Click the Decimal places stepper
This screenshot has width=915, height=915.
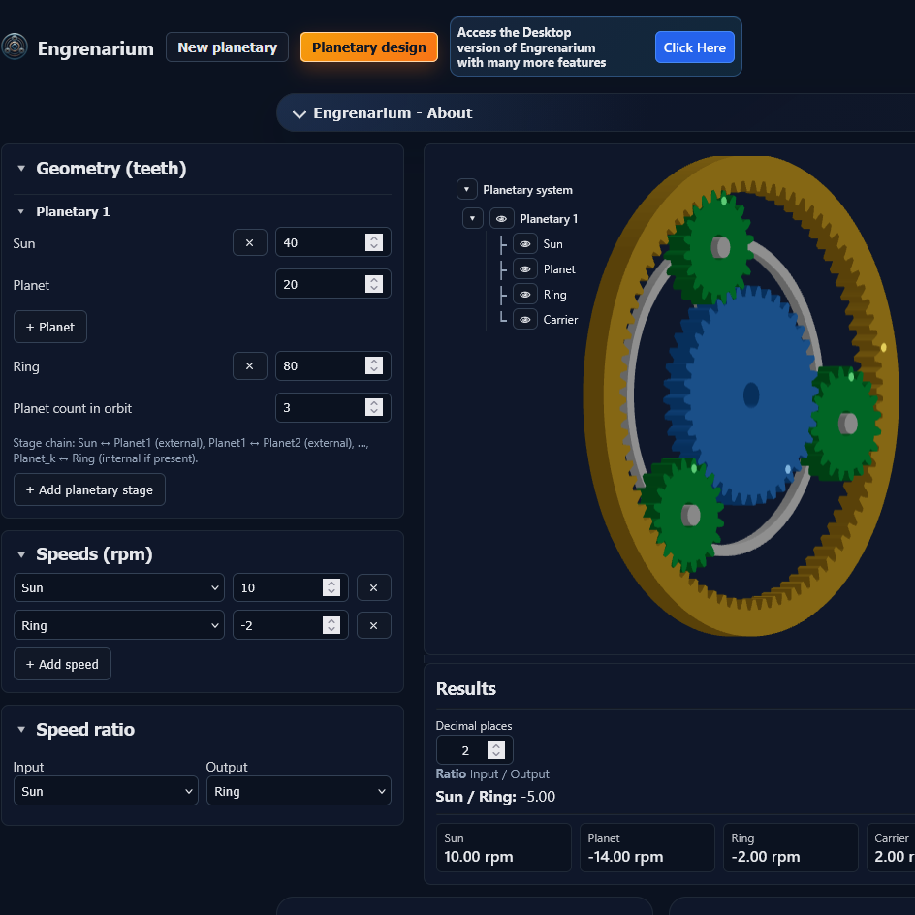click(496, 750)
